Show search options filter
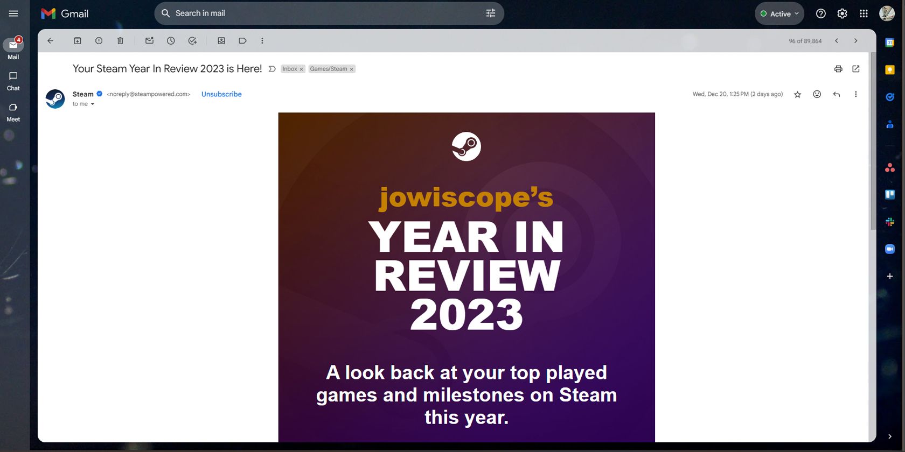 (491, 13)
